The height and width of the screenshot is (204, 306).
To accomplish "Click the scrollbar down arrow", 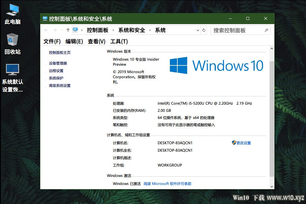I will (272, 187).
